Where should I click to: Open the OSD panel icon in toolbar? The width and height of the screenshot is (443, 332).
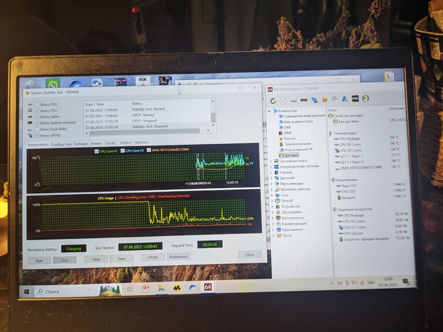pos(355,99)
